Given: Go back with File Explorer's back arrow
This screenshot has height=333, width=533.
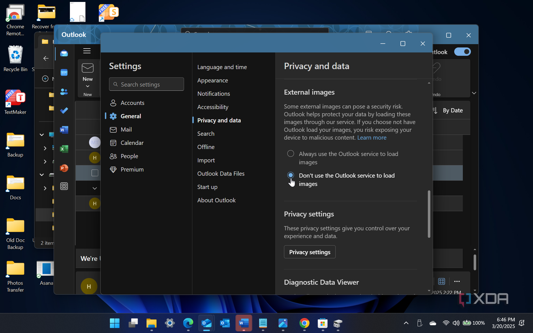Looking at the screenshot, I should coord(46,58).
